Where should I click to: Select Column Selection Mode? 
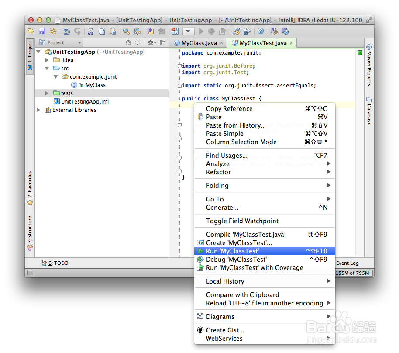pos(265,142)
